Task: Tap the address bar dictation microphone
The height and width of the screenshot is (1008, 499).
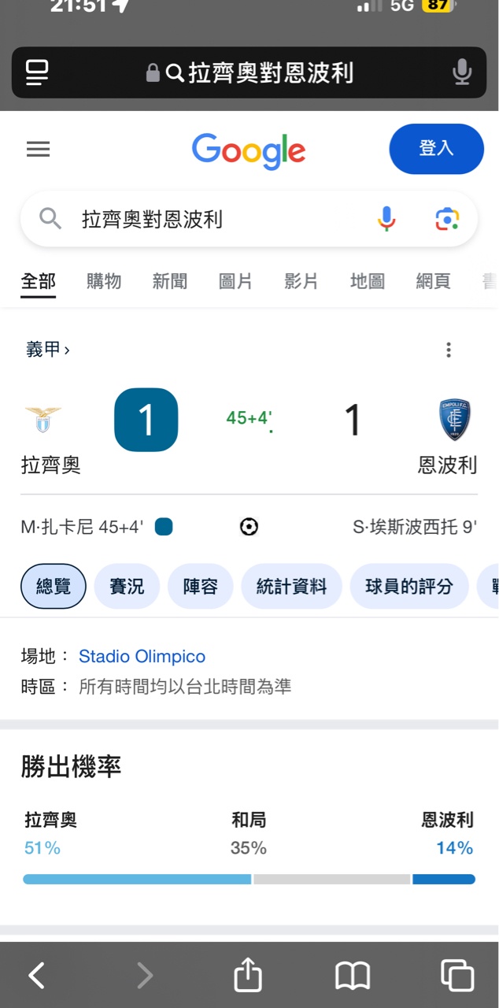Action: click(x=462, y=72)
